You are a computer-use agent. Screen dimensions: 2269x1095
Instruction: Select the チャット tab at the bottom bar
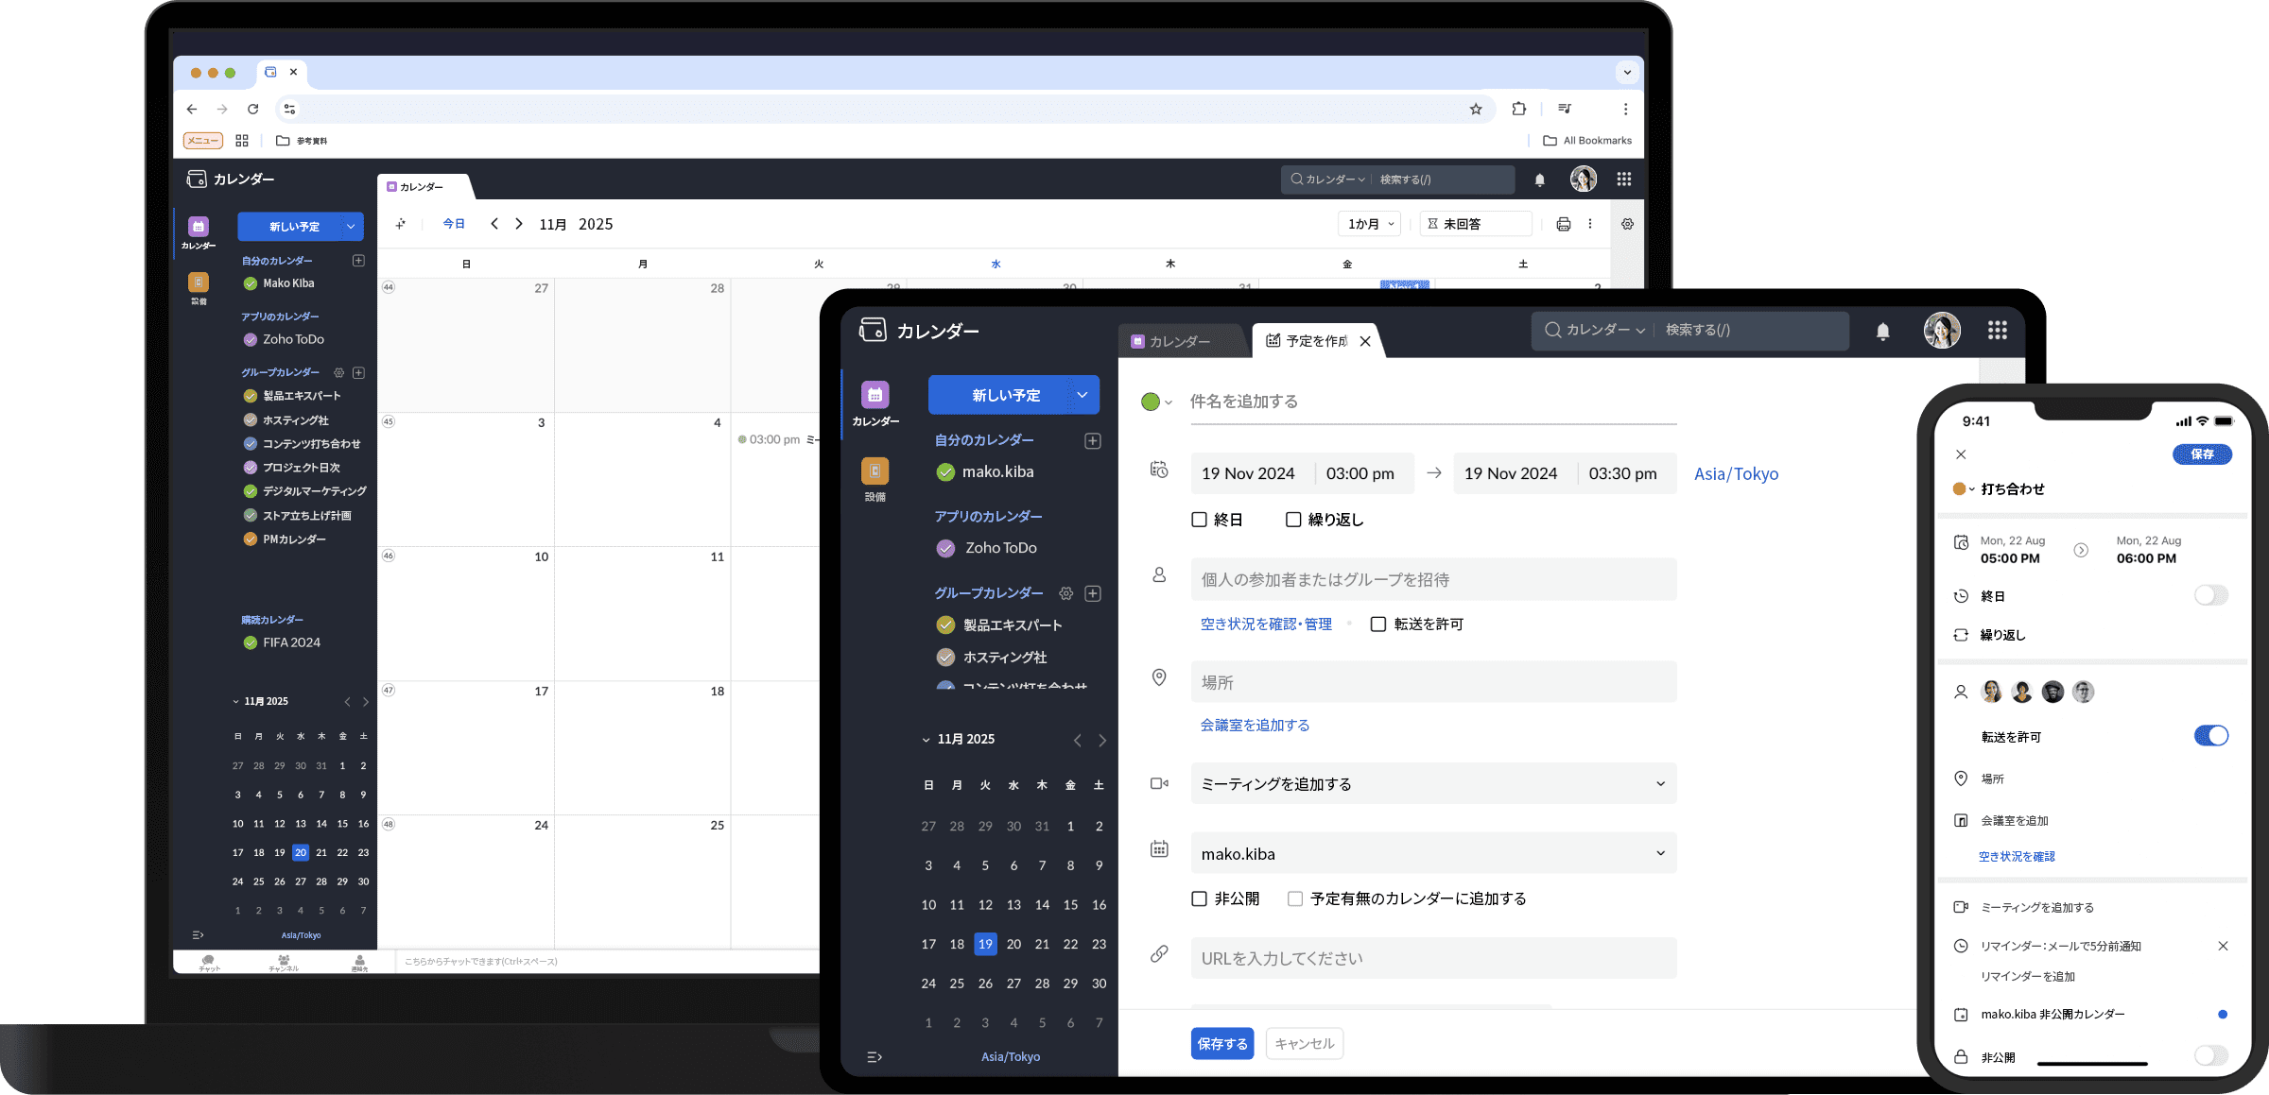(x=210, y=962)
